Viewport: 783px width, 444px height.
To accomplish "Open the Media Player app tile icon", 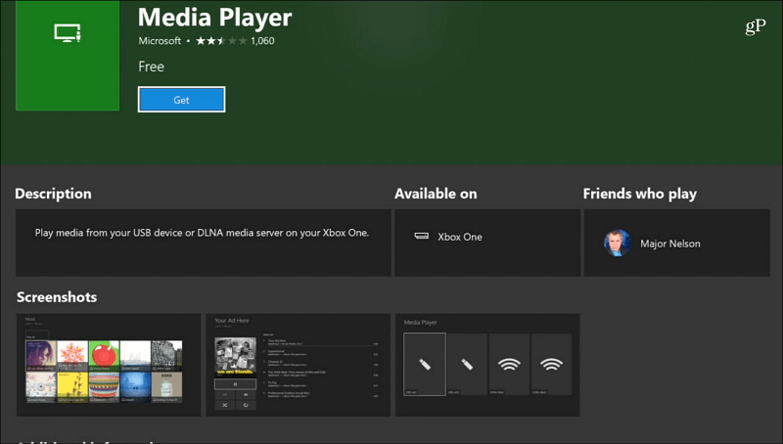I will tap(68, 55).
